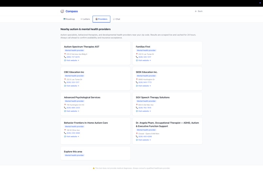Visit website for SGV Speech Therapy Solutions

point(145,111)
